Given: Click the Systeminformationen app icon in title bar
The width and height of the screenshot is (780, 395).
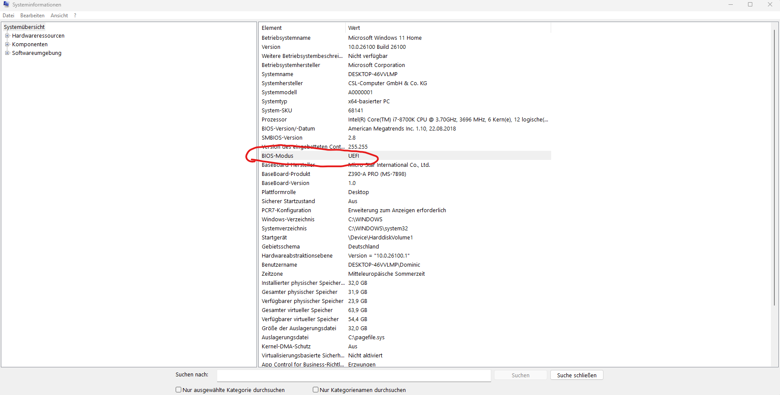Looking at the screenshot, I should pos(6,4).
